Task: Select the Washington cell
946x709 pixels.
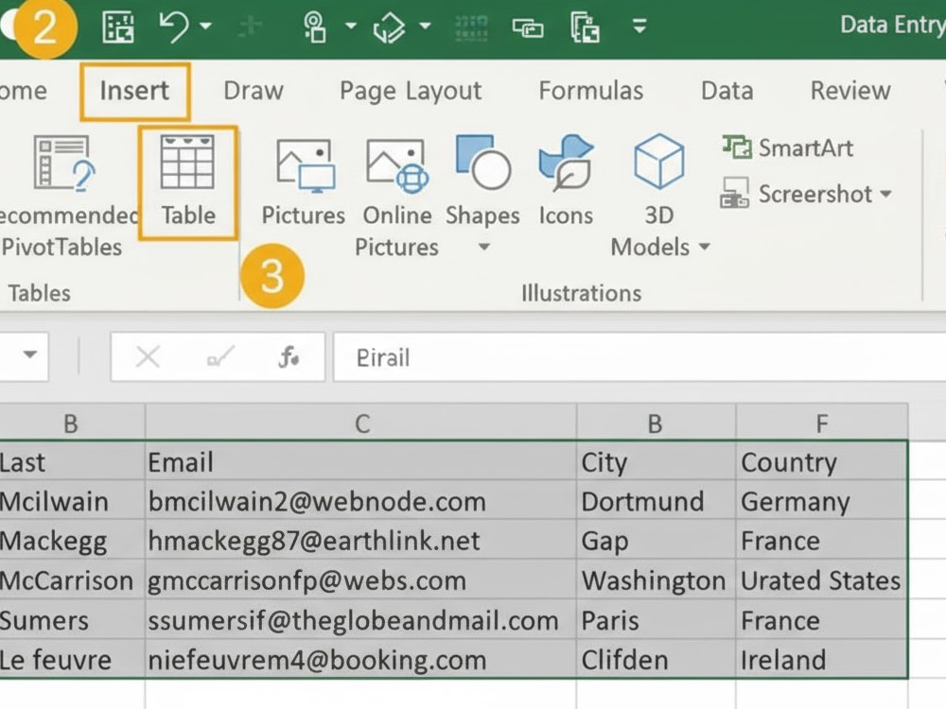Action: [656, 580]
